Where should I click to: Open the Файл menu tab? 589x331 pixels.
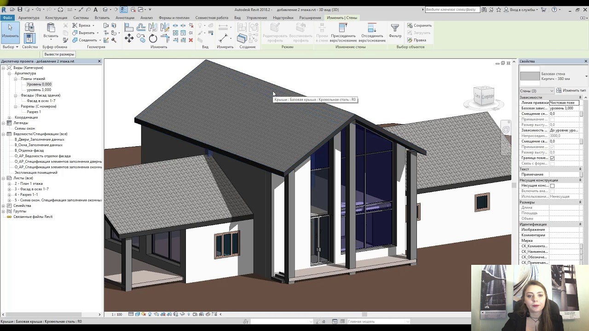tap(7, 18)
